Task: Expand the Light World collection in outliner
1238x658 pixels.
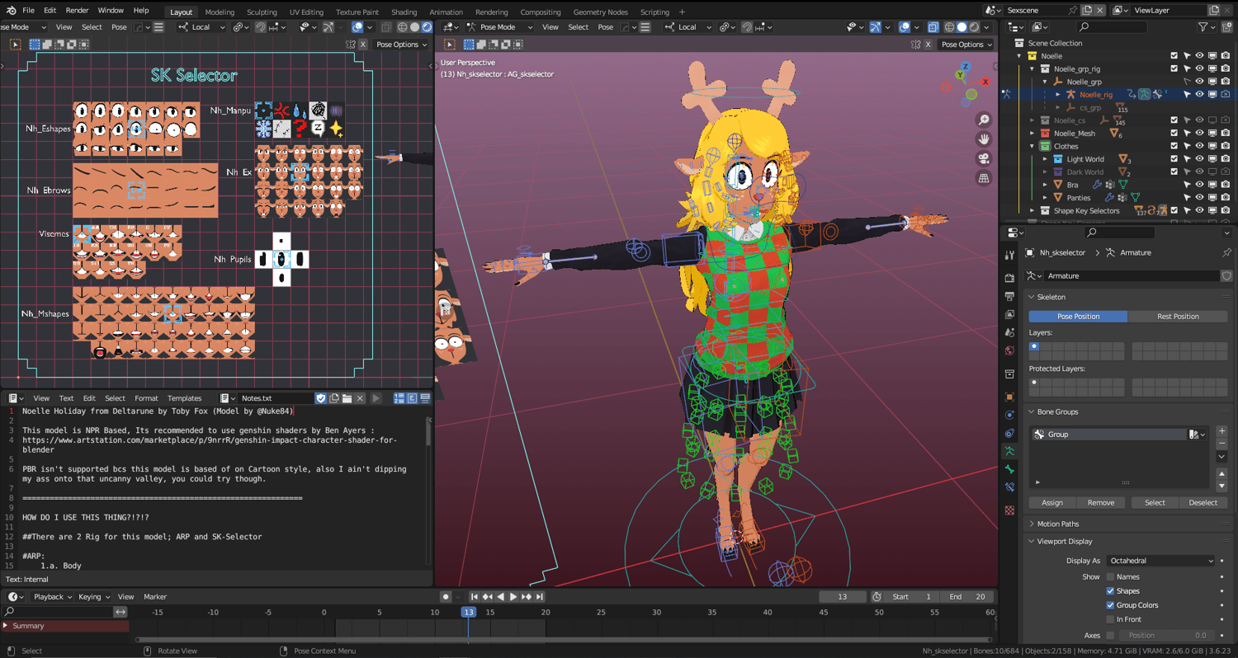Action: click(1046, 159)
